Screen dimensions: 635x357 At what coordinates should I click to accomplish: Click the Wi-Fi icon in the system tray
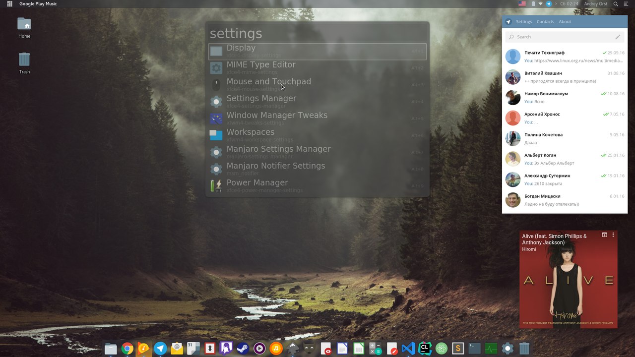[x=541, y=3]
